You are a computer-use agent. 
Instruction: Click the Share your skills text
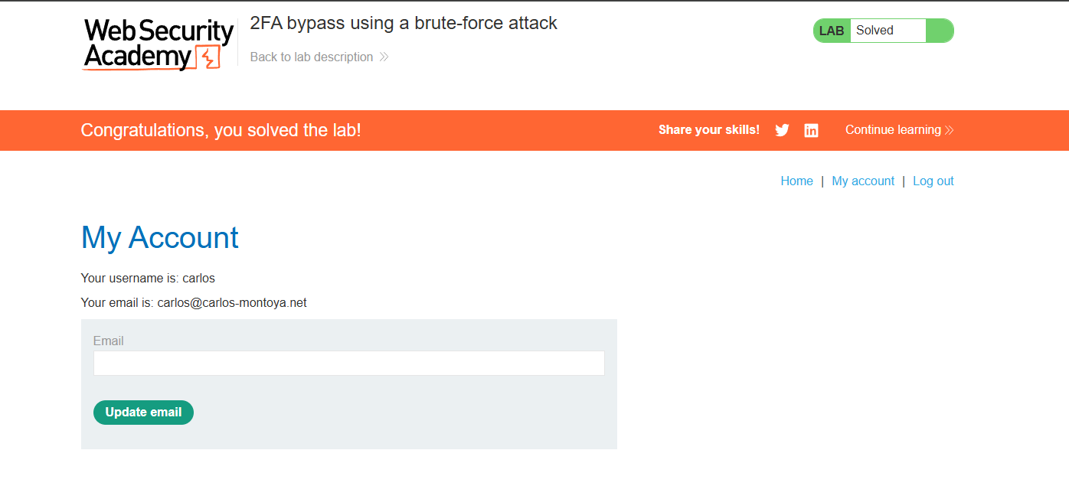(709, 130)
